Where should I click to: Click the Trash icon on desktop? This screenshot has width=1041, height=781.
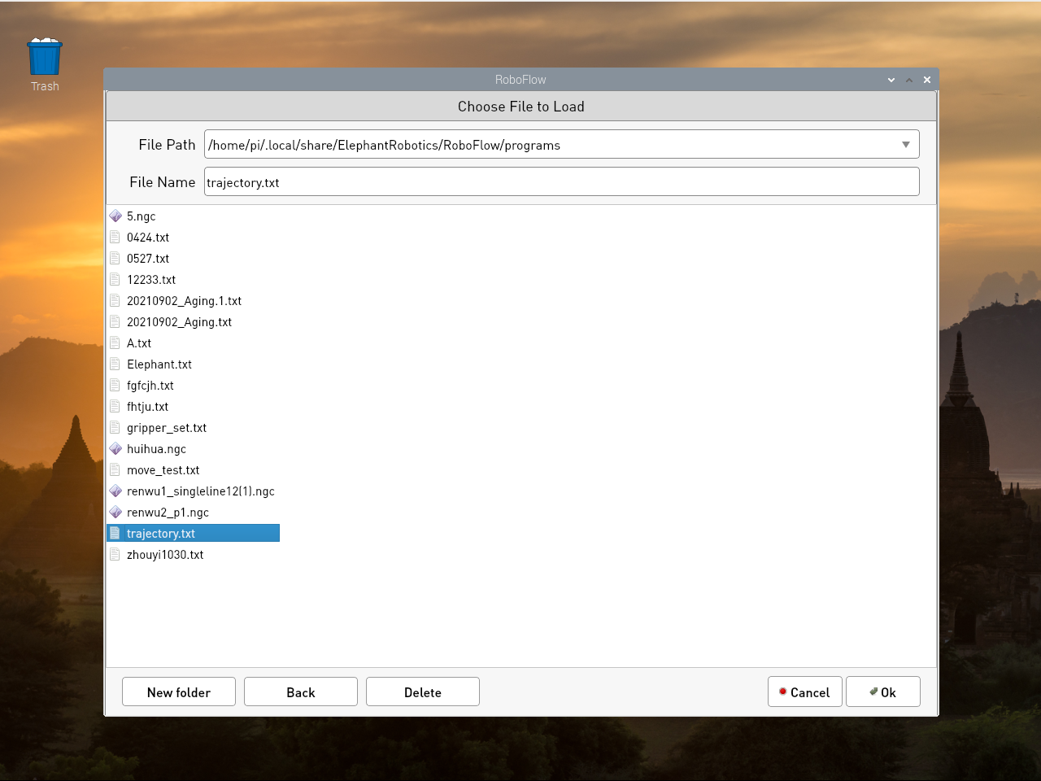[x=45, y=58]
